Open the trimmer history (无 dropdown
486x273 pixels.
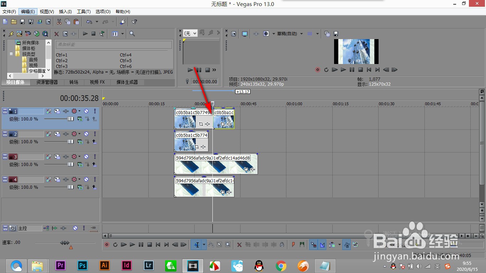190,33
